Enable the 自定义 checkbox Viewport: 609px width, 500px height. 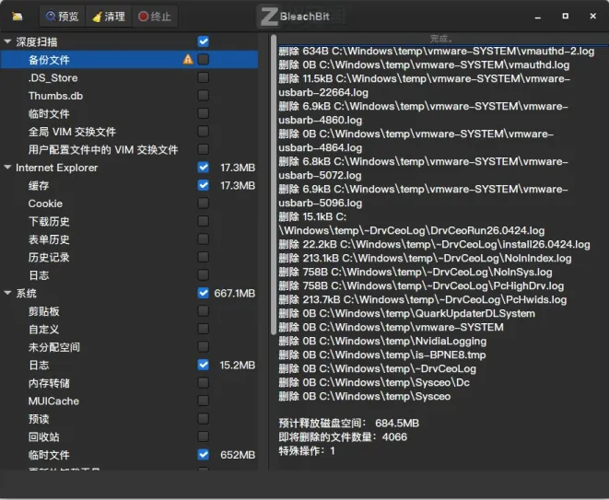(203, 330)
